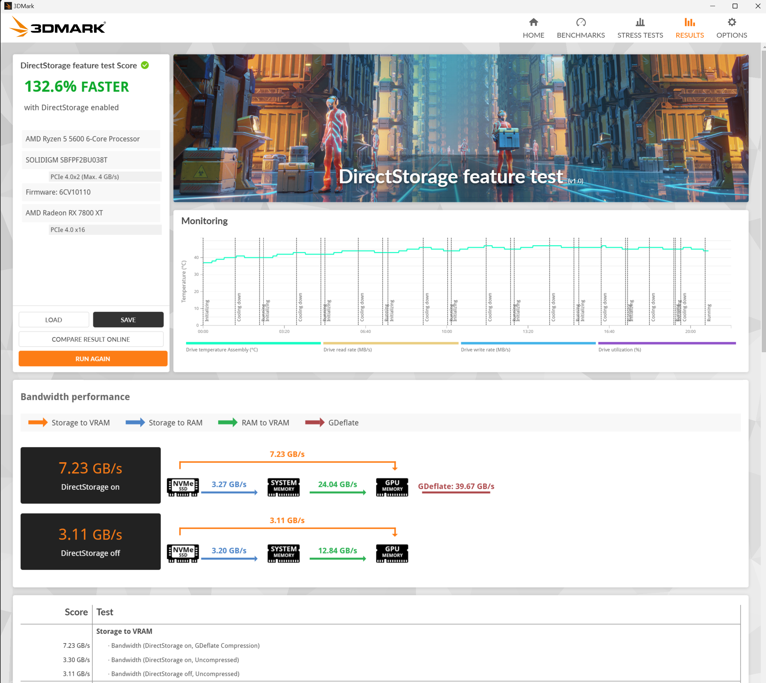Click the Home house icon
The height and width of the screenshot is (683, 766).
pyautogui.click(x=533, y=22)
